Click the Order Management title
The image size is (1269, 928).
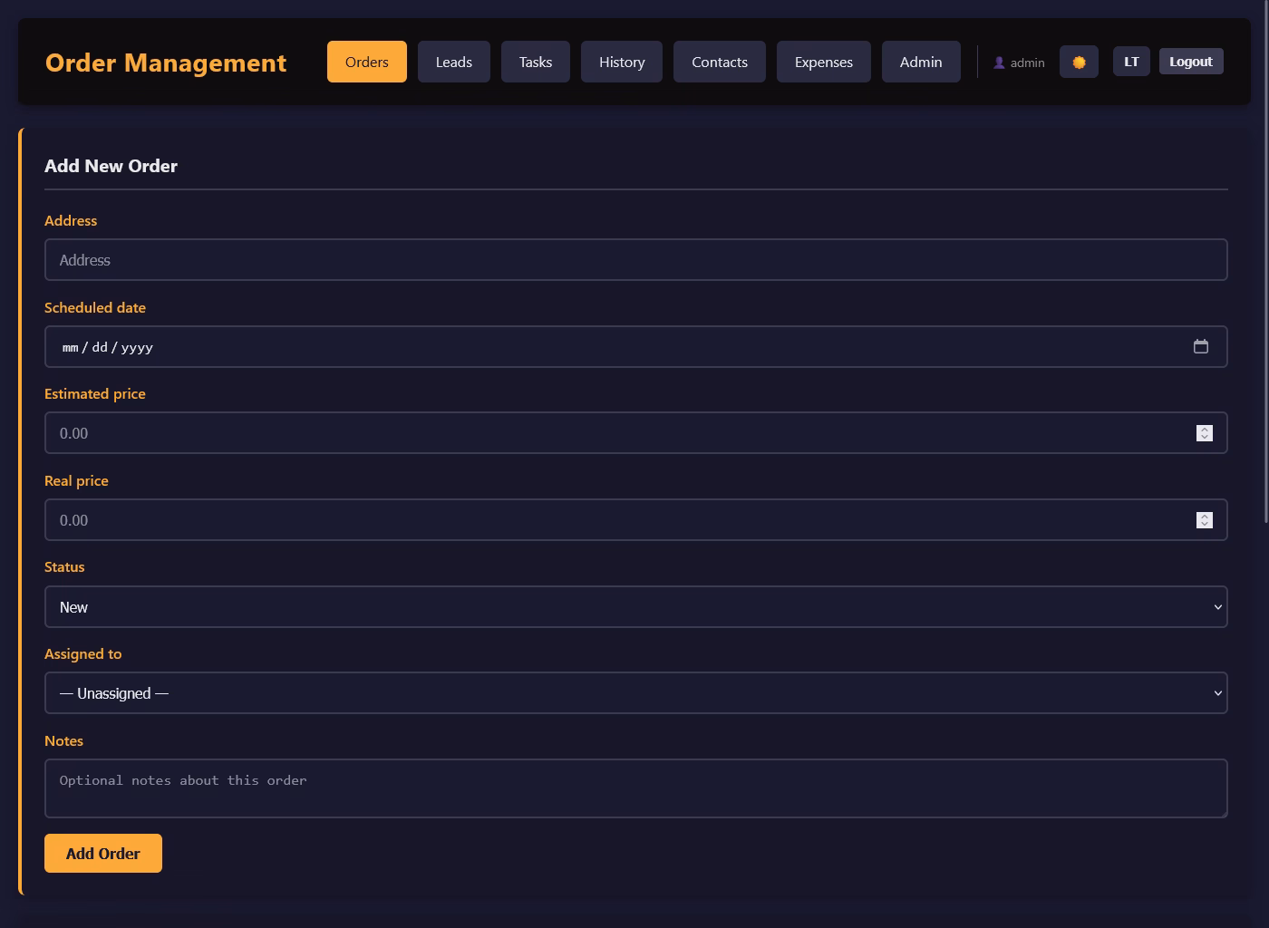click(x=166, y=63)
